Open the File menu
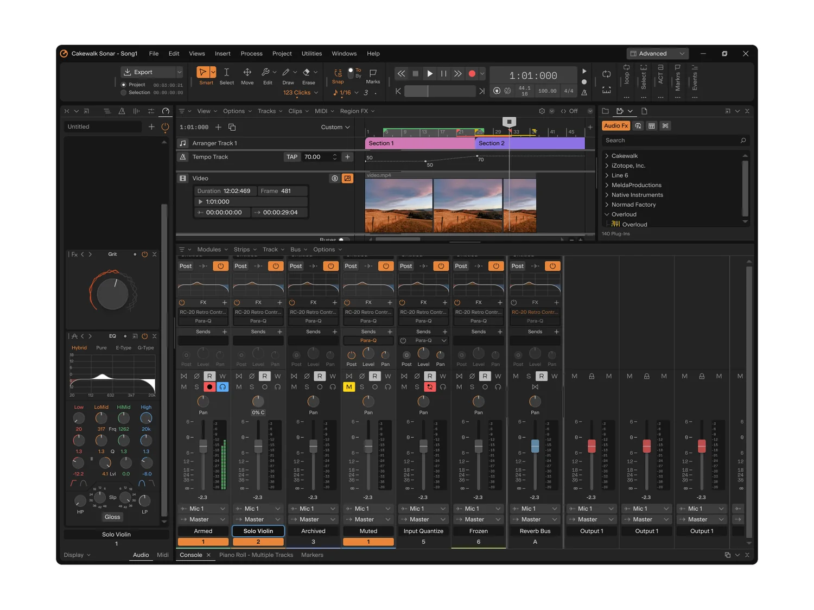Image resolution: width=814 pixels, height=610 pixels. click(154, 54)
